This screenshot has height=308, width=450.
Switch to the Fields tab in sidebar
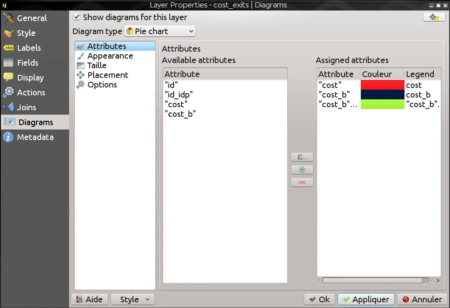point(28,63)
